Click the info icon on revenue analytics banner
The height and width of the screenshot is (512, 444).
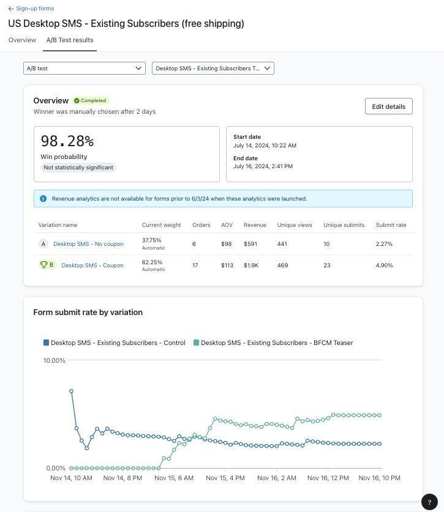pos(42,199)
